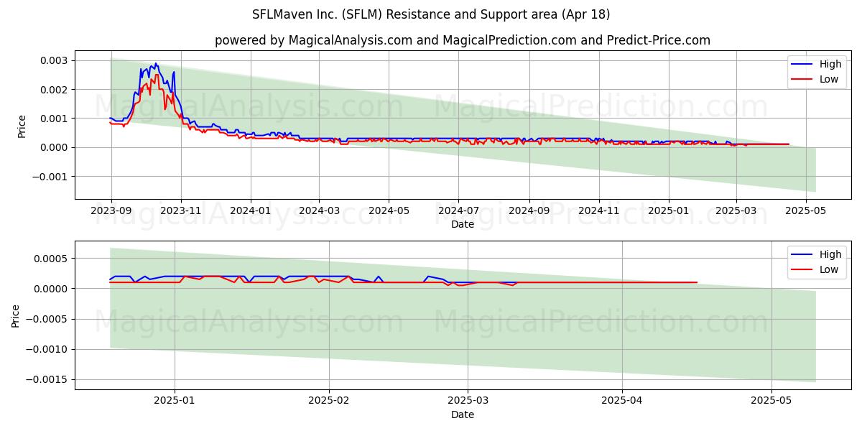Viewport: 862px width, 431px height.
Task: Click the '2025-05' x-axis label in top chart
Action: [805, 210]
